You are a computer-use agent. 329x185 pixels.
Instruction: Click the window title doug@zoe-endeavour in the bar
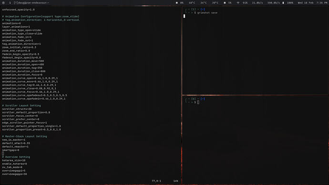pyautogui.click(x=34, y=3)
